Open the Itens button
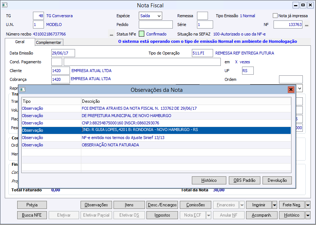This screenshot has height=225, width=316. coord(129,205)
